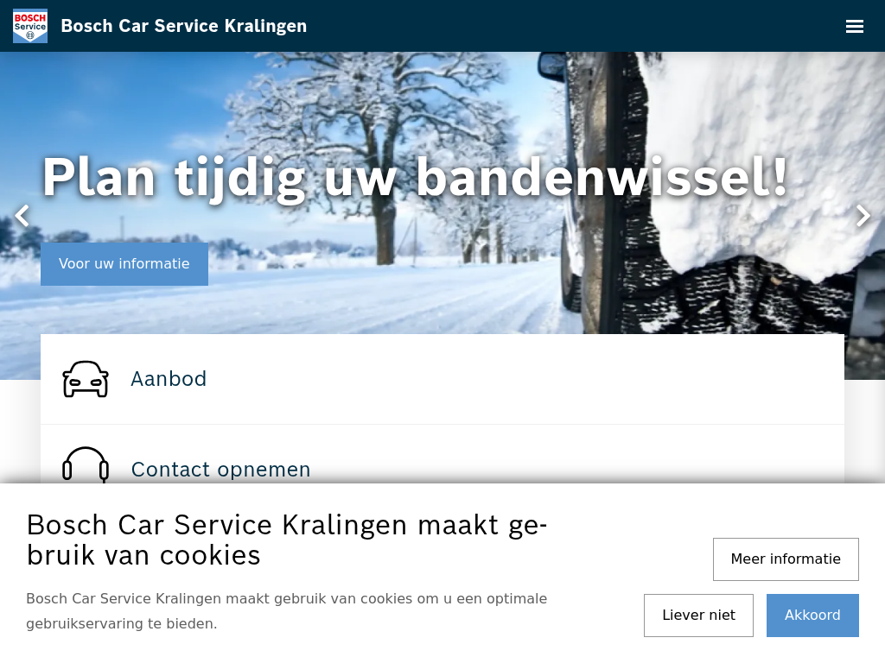885x663 pixels.
Task: Advance to next slide arrow
Action: pyautogui.click(x=863, y=216)
